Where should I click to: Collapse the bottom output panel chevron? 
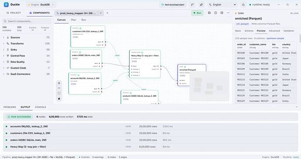click(x=297, y=107)
